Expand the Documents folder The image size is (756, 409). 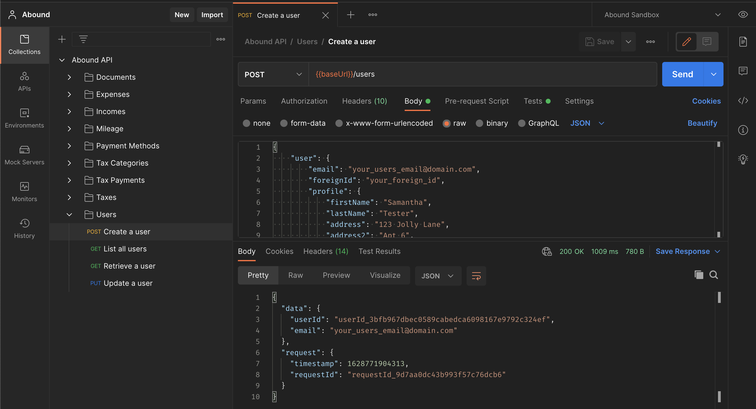pos(69,77)
